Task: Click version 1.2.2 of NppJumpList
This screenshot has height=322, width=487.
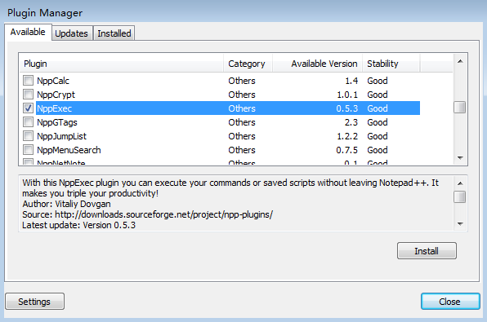Action: tap(347, 136)
